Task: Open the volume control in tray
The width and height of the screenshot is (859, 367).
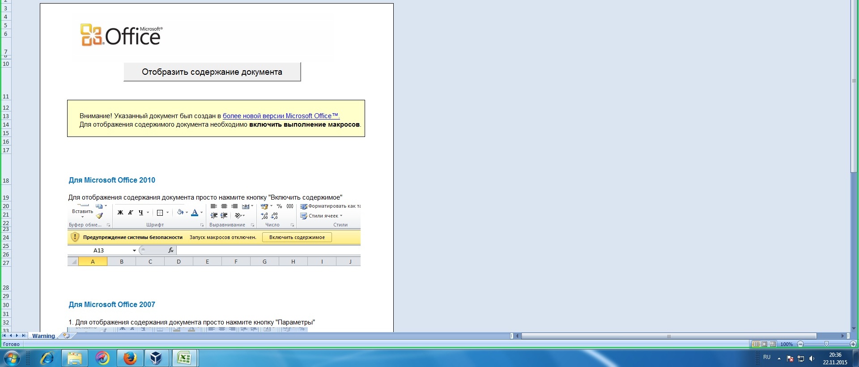Action: 812,358
